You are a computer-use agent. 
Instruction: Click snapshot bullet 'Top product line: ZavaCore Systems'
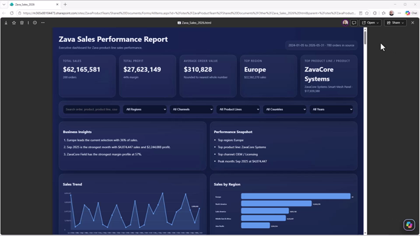pyautogui.click(x=241, y=147)
